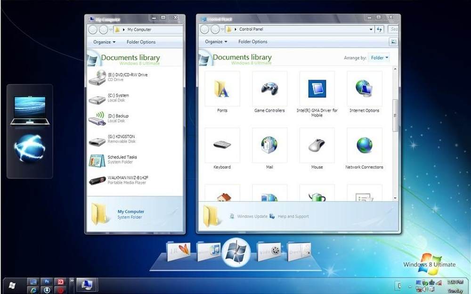The height and width of the screenshot is (294, 471).
Task: Open Organize menu in My Computer window
Action: click(x=105, y=42)
